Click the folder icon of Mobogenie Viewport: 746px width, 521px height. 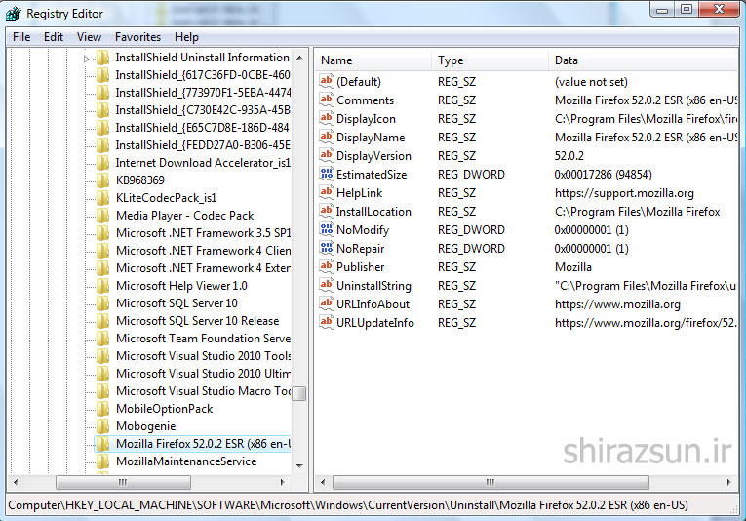[102, 426]
